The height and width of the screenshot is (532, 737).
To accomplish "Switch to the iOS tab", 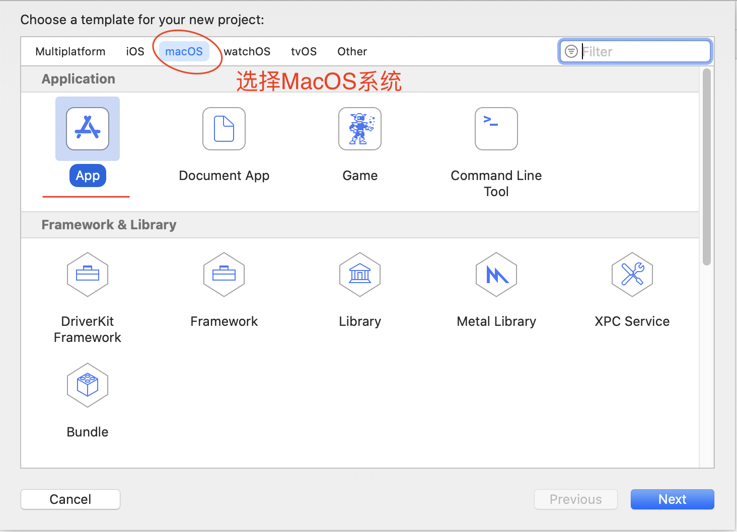I will (x=135, y=51).
